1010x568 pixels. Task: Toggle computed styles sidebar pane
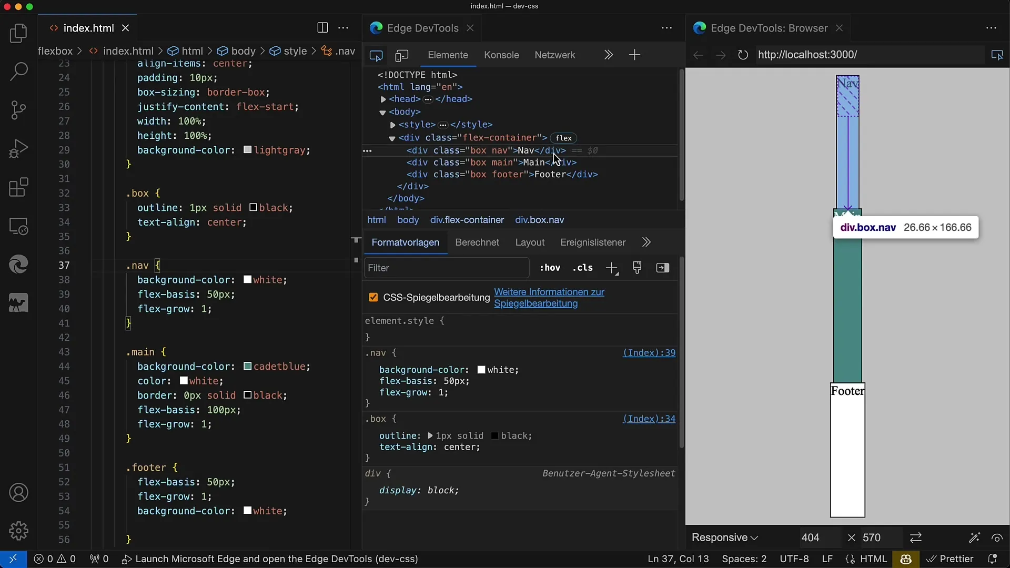663,268
